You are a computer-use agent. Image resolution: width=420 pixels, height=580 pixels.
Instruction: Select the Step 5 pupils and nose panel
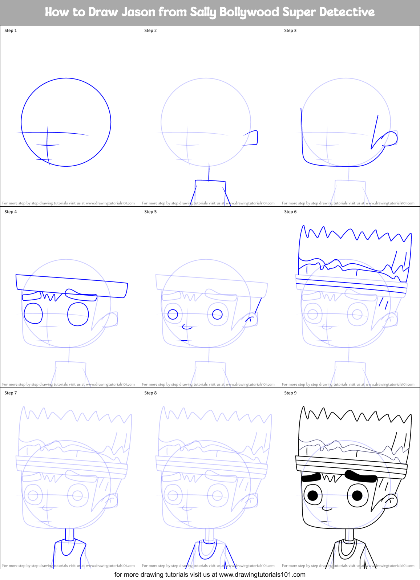point(210,297)
